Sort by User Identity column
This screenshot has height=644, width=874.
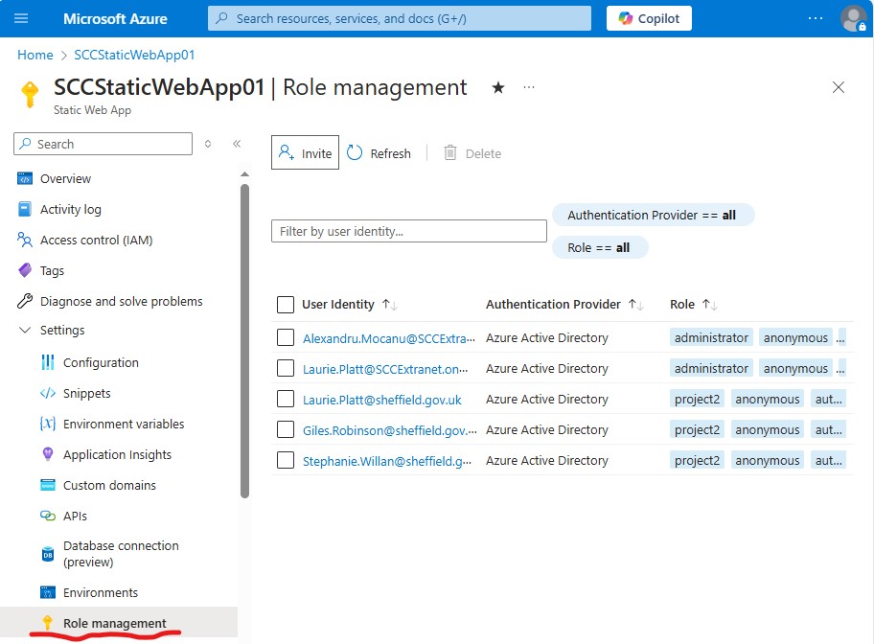coord(350,305)
